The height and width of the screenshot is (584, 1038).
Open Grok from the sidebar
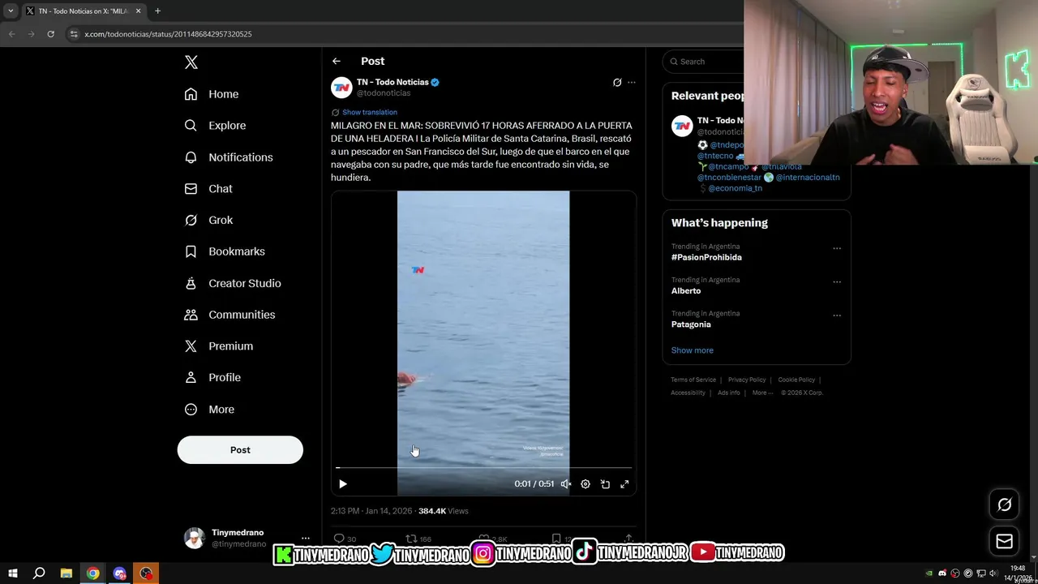coord(208,220)
